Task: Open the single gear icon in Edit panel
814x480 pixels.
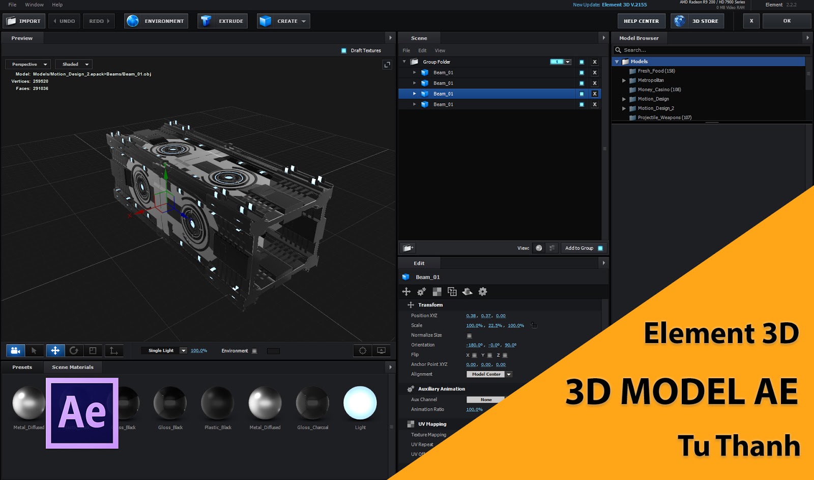Action: pos(483,291)
